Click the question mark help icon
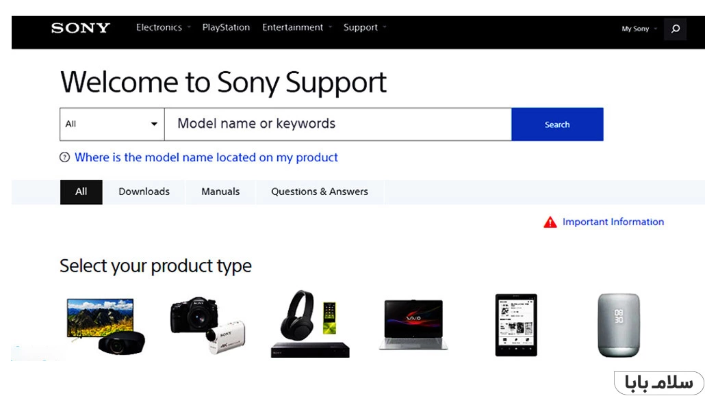 [65, 158]
